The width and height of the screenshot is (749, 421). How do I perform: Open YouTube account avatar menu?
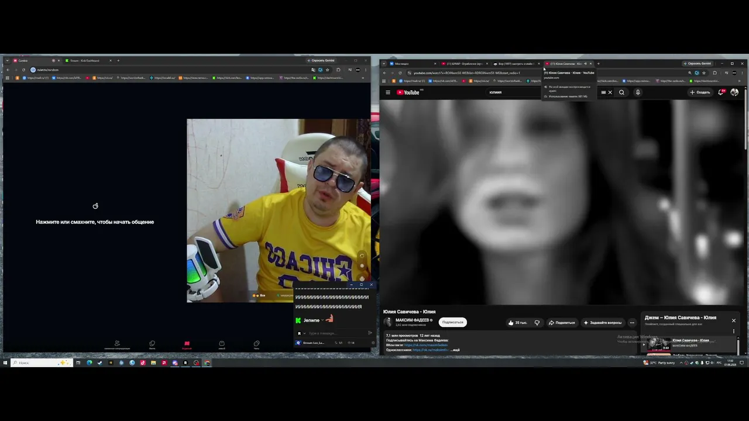pos(734,92)
